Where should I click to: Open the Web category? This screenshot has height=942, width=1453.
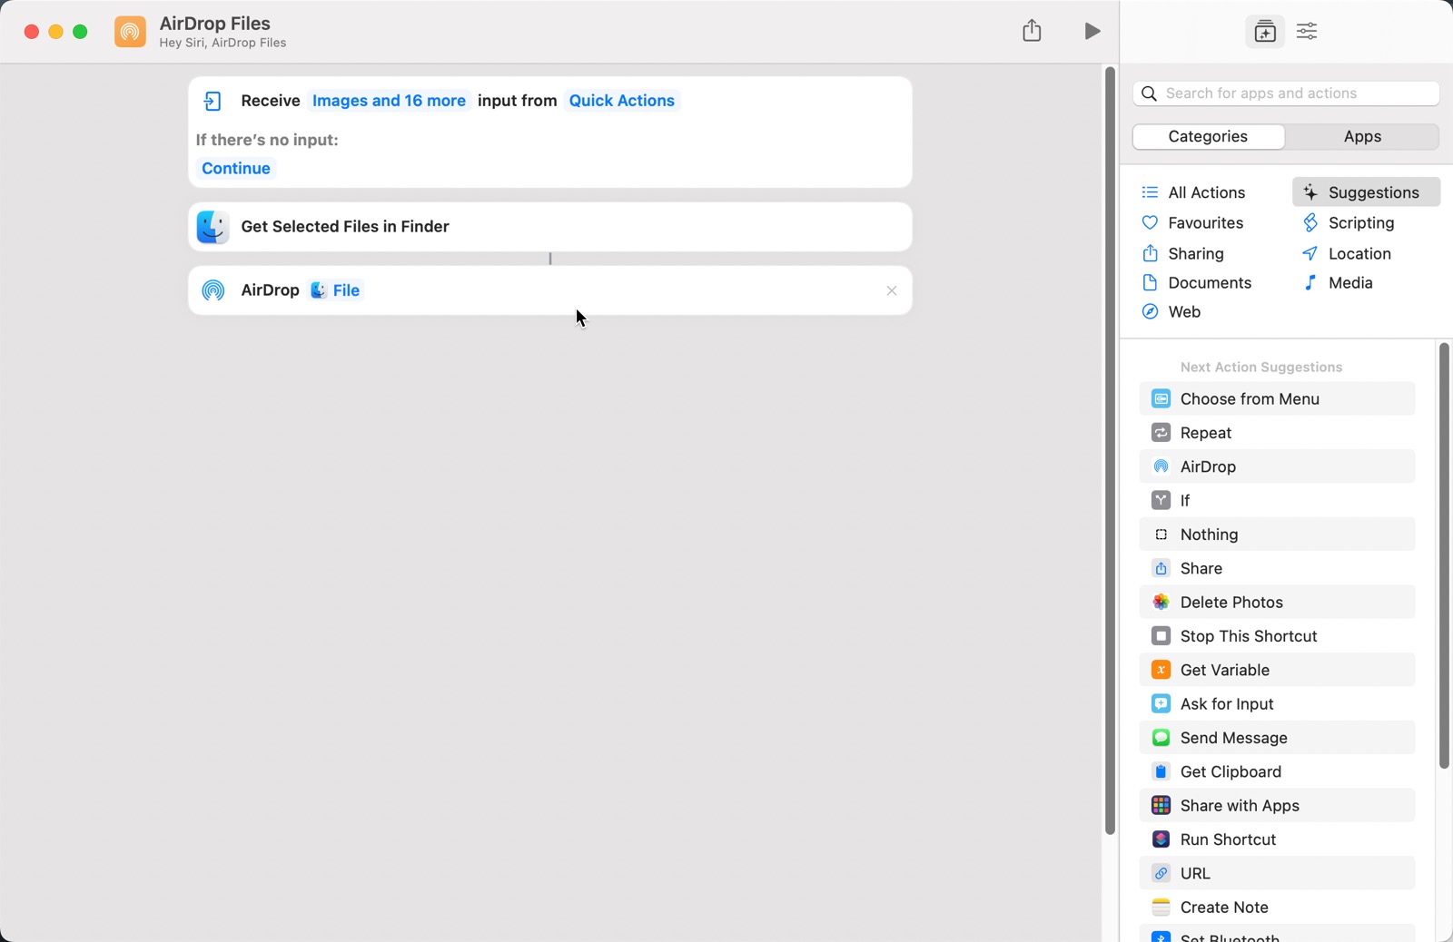coord(1171,312)
